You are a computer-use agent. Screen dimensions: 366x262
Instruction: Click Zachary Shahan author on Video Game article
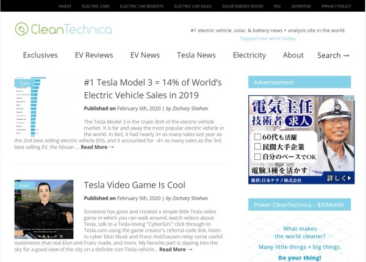(190, 198)
